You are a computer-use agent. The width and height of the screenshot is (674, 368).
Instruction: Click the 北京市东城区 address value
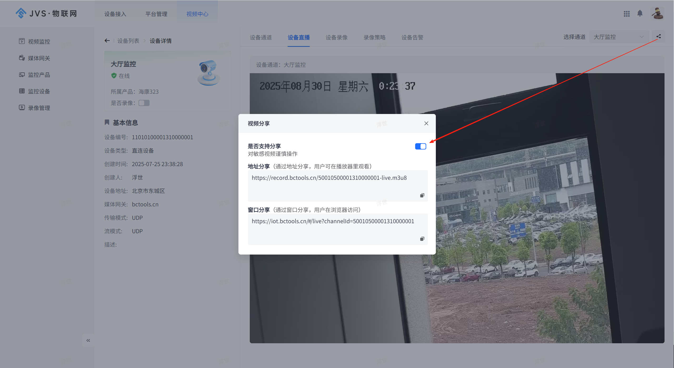point(148,191)
